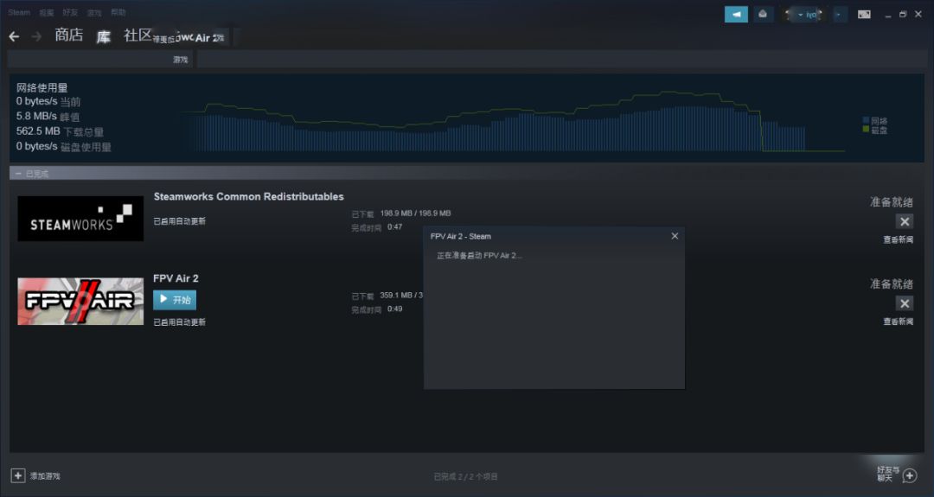Click the add game plus icon

(x=18, y=475)
